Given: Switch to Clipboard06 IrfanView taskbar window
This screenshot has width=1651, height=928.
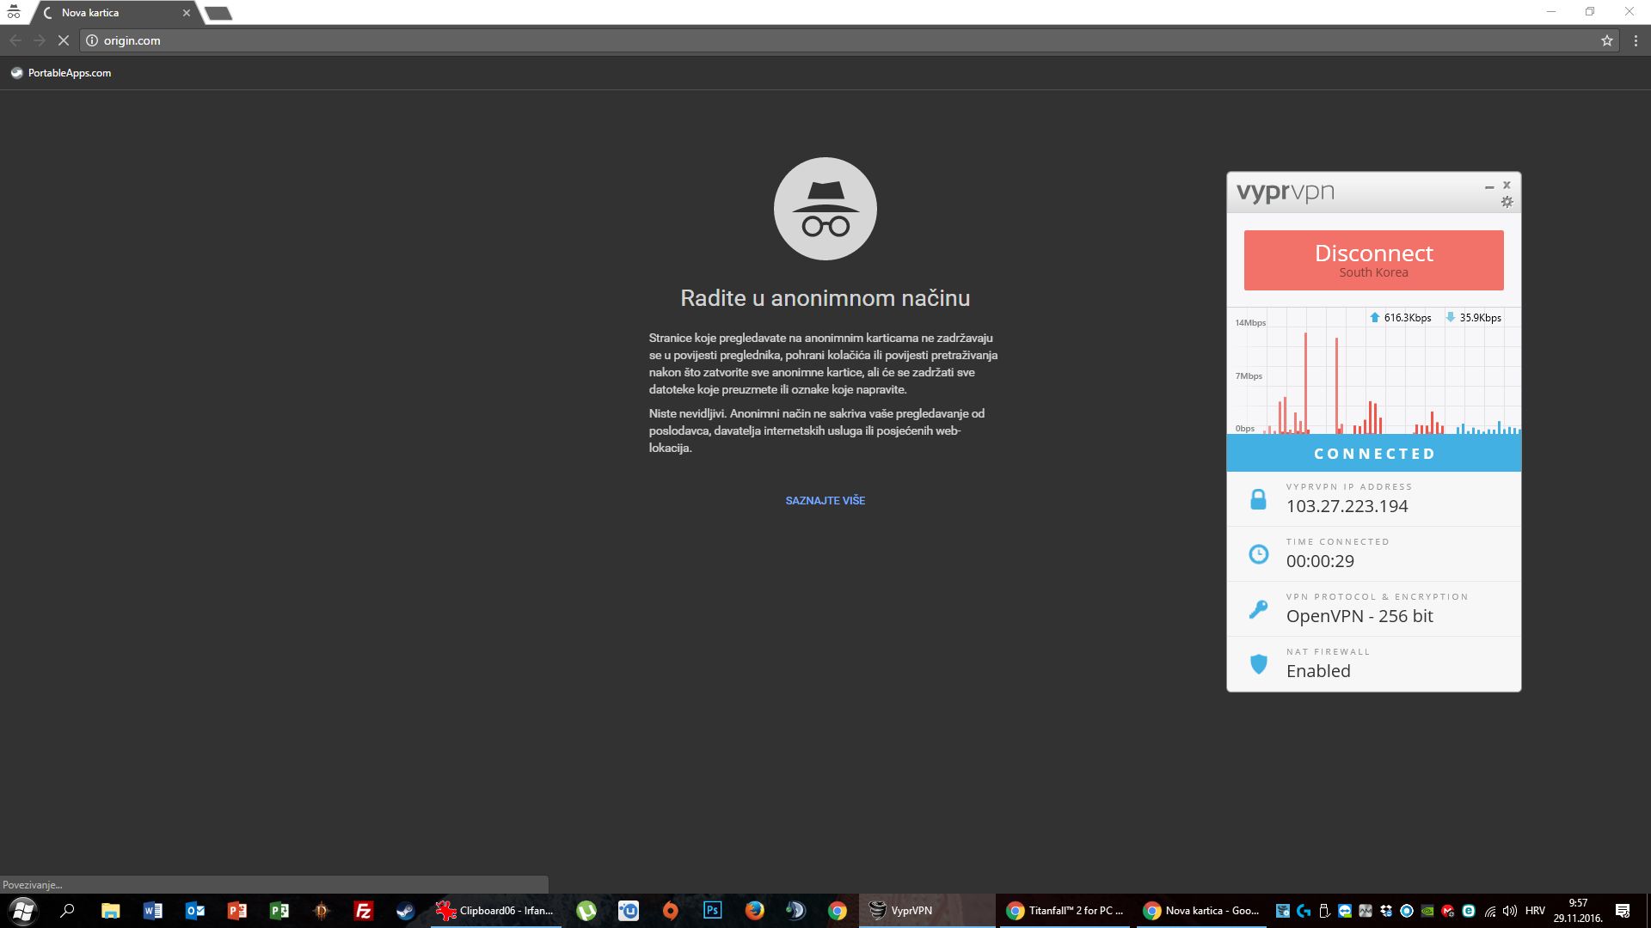Looking at the screenshot, I should tap(497, 911).
